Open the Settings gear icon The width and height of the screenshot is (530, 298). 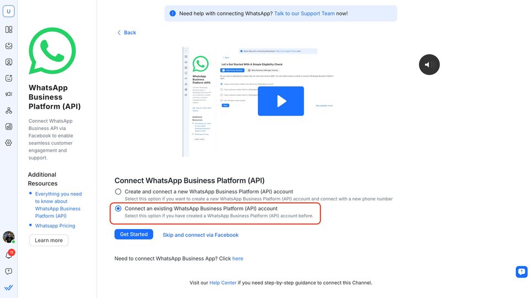point(9,143)
